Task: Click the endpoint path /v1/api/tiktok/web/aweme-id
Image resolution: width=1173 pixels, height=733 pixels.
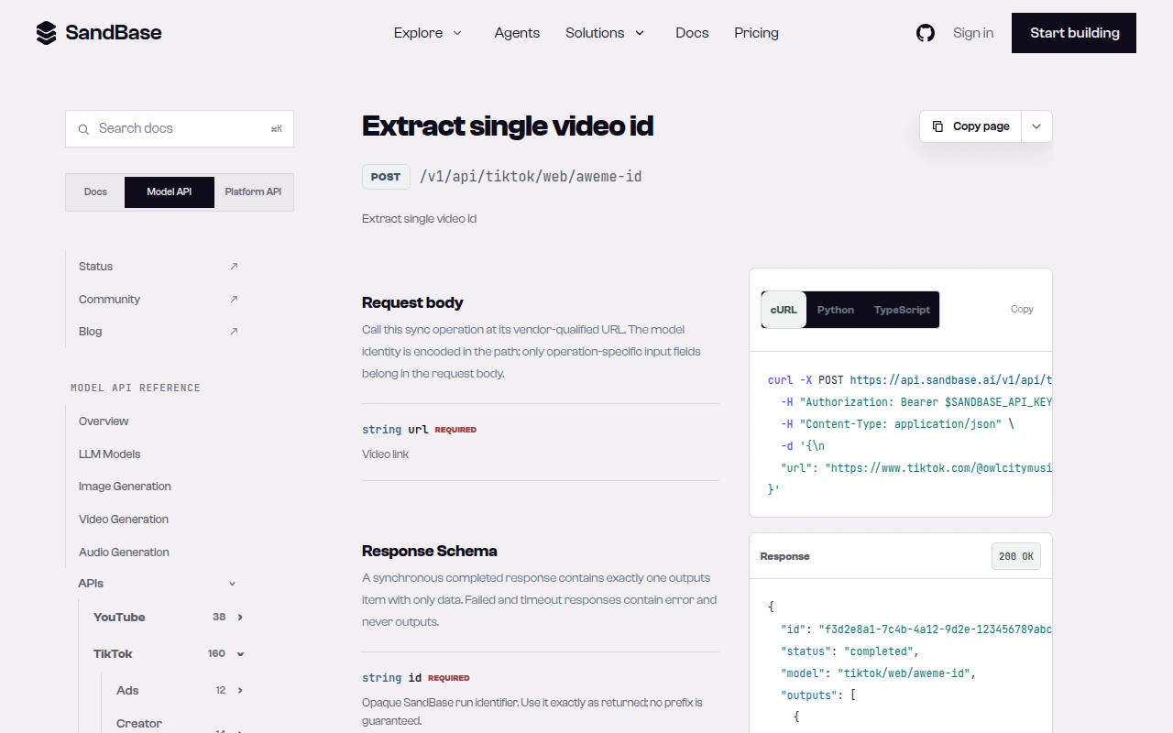Action: click(531, 177)
